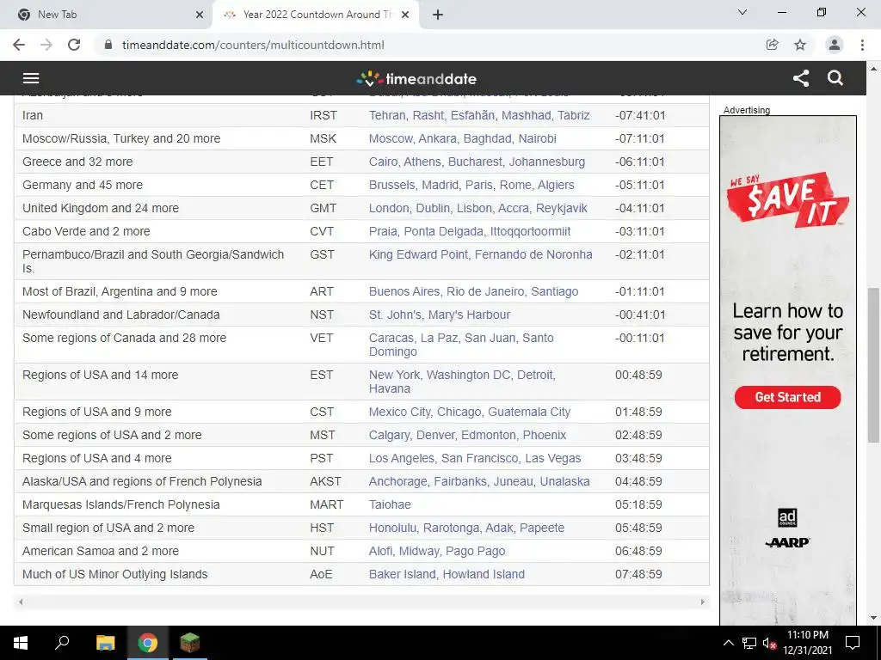
Task: Open the notification center icon
Action: point(853,643)
